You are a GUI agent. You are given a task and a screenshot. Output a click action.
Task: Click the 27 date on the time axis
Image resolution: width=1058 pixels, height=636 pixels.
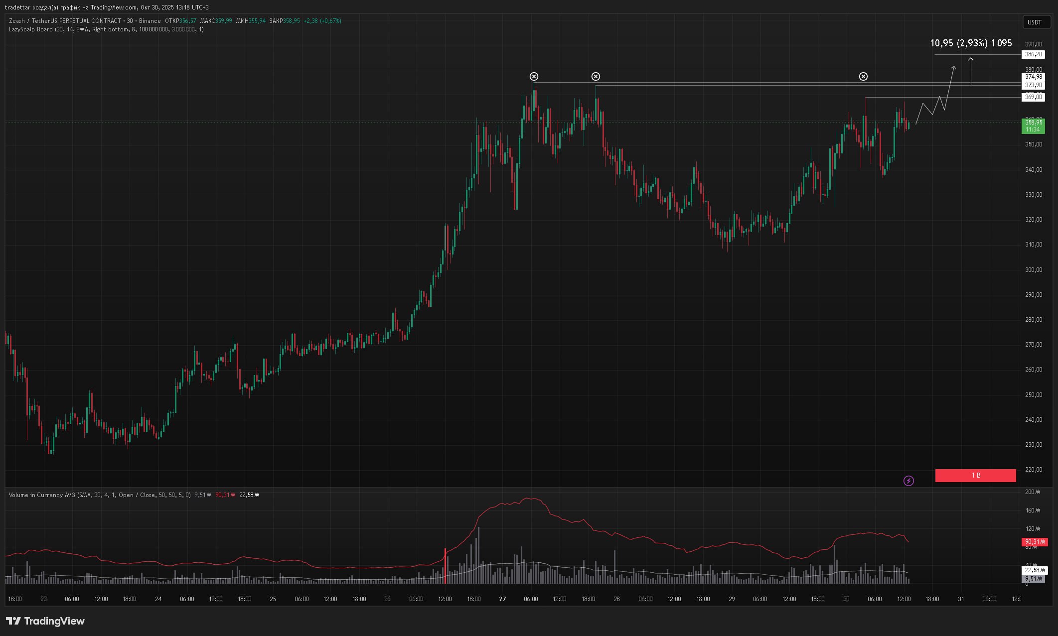(502, 599)
